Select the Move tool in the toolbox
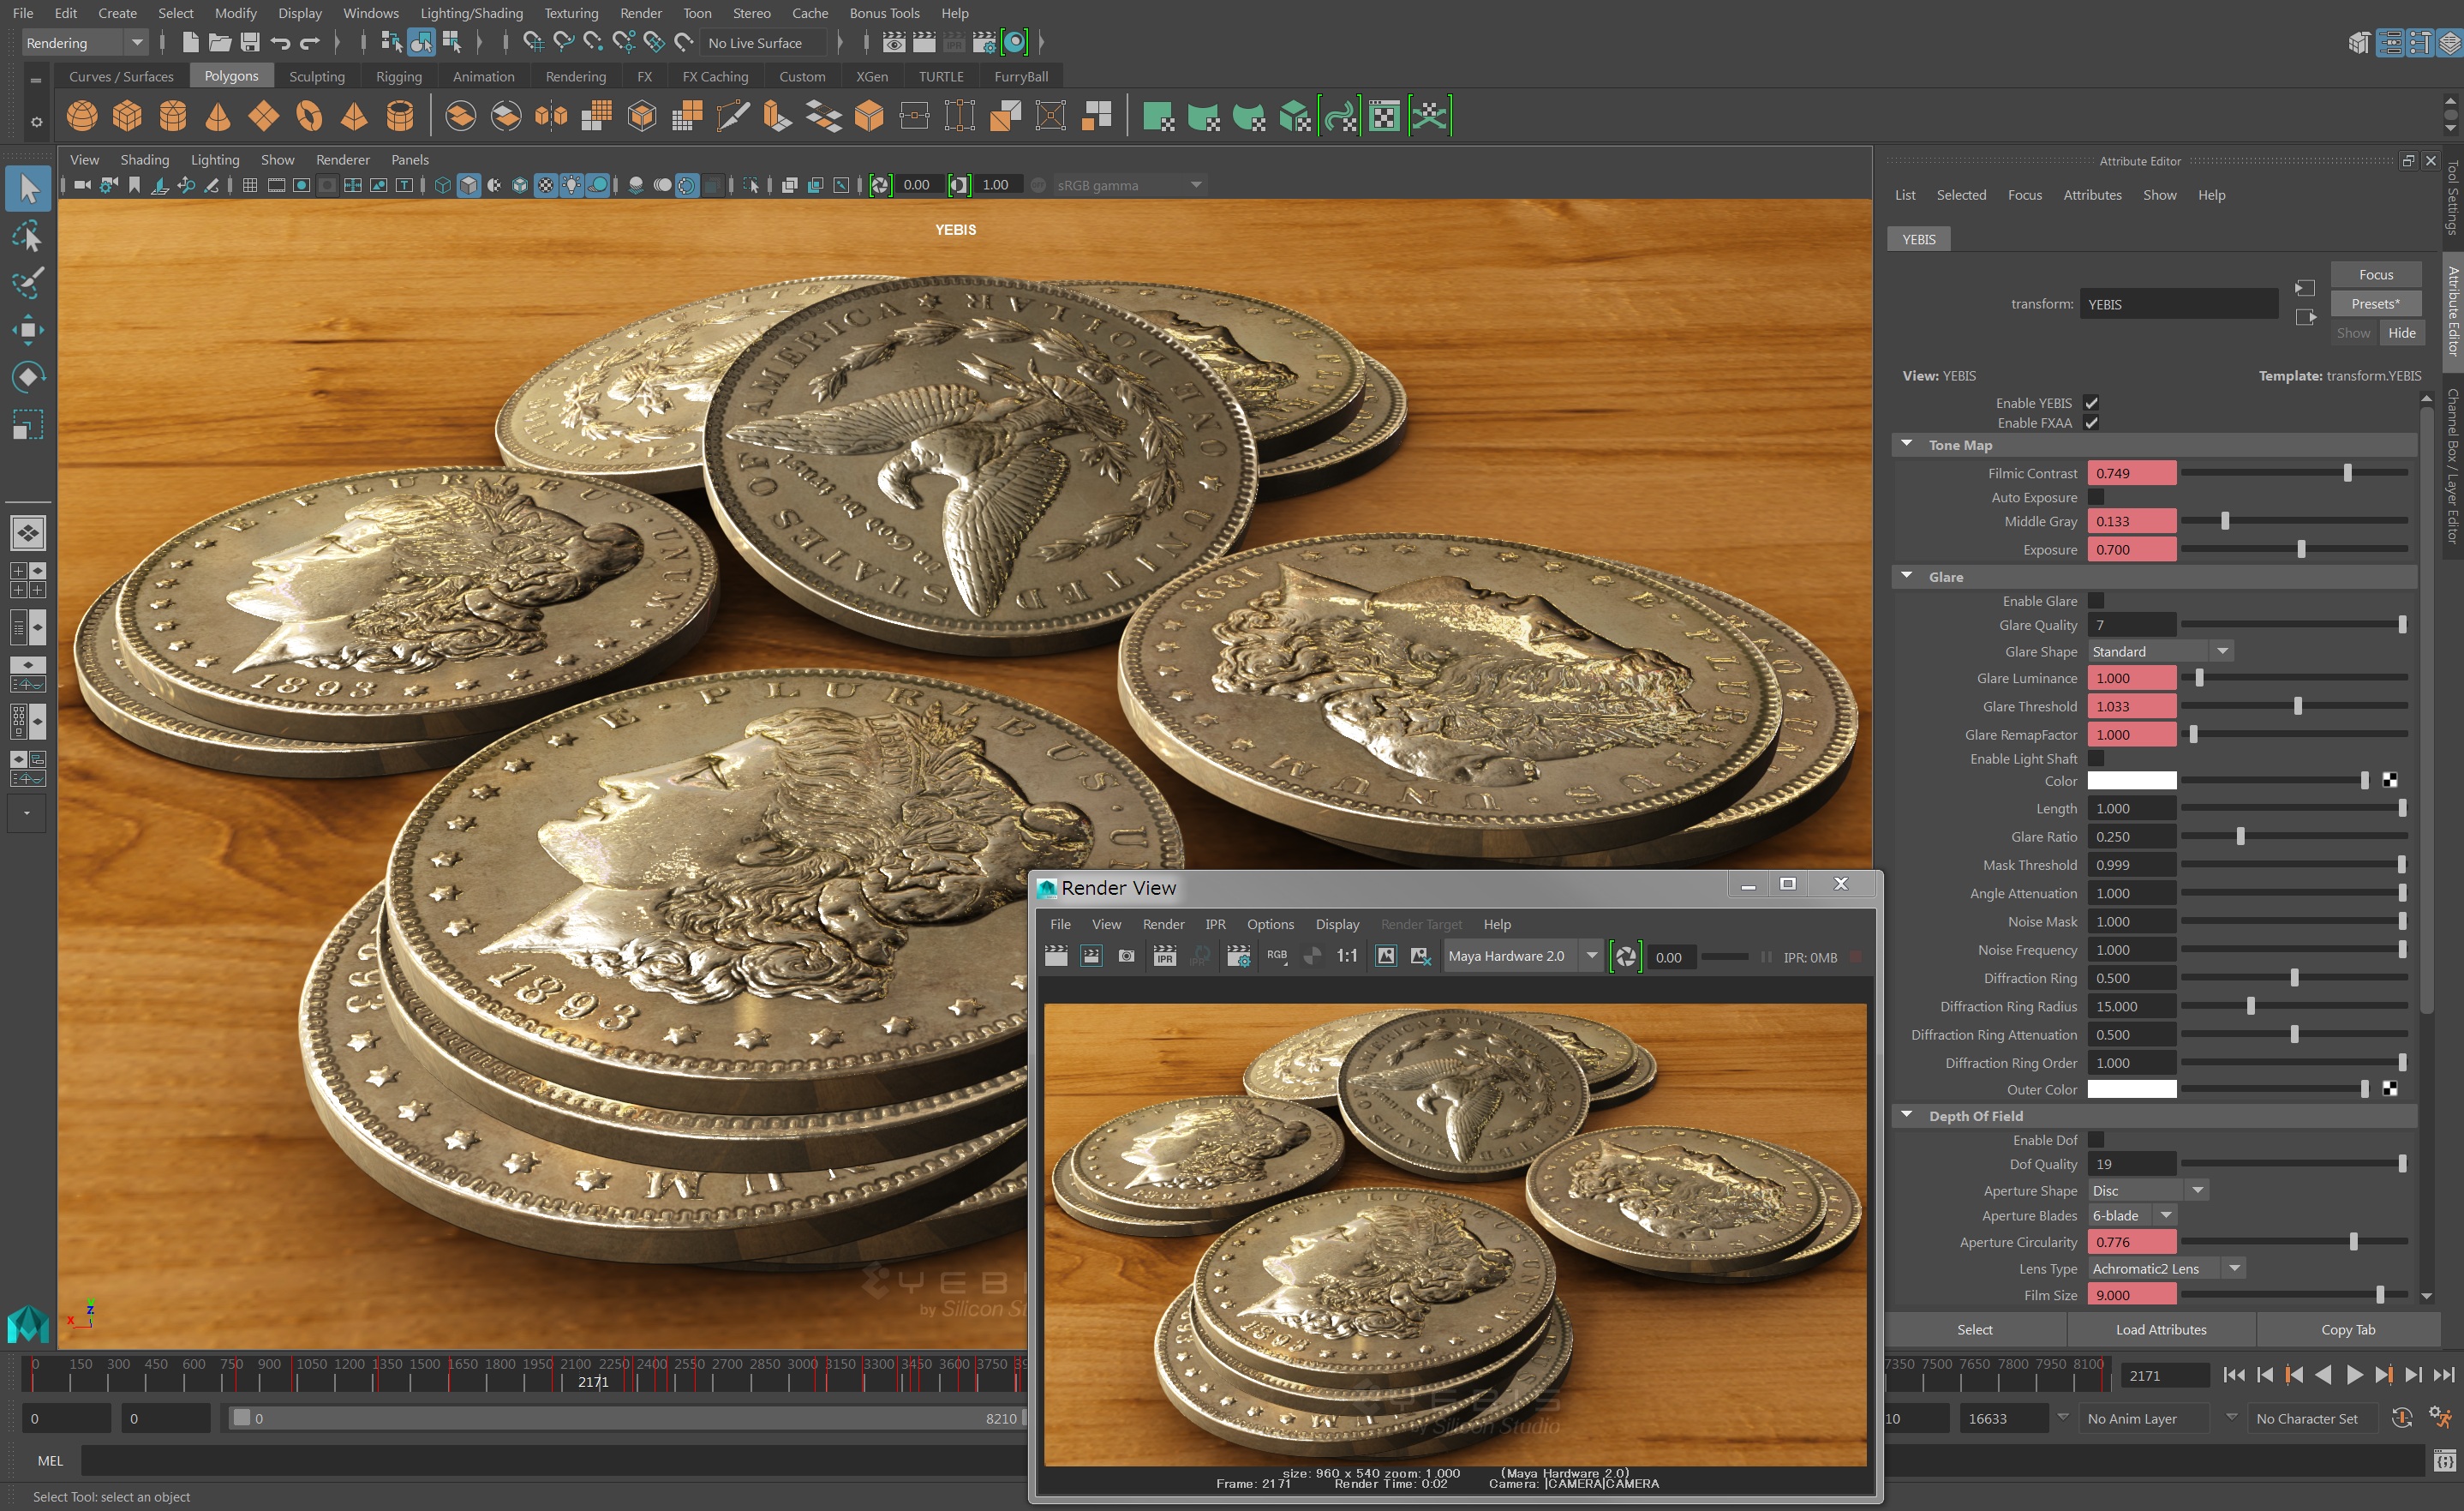2464x1511 pixels. pyautogui.click(x=28, y=330)
